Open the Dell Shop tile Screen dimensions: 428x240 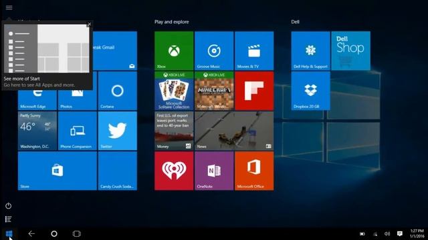point(350,51)
